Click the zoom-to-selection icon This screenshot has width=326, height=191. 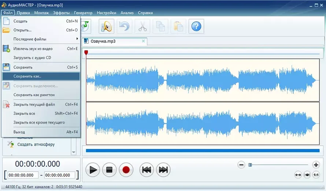(307, 175)
